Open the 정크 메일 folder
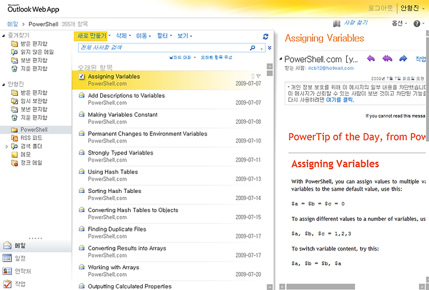Image resolution: width=429 pixels, height=290 pixels. 31,163
